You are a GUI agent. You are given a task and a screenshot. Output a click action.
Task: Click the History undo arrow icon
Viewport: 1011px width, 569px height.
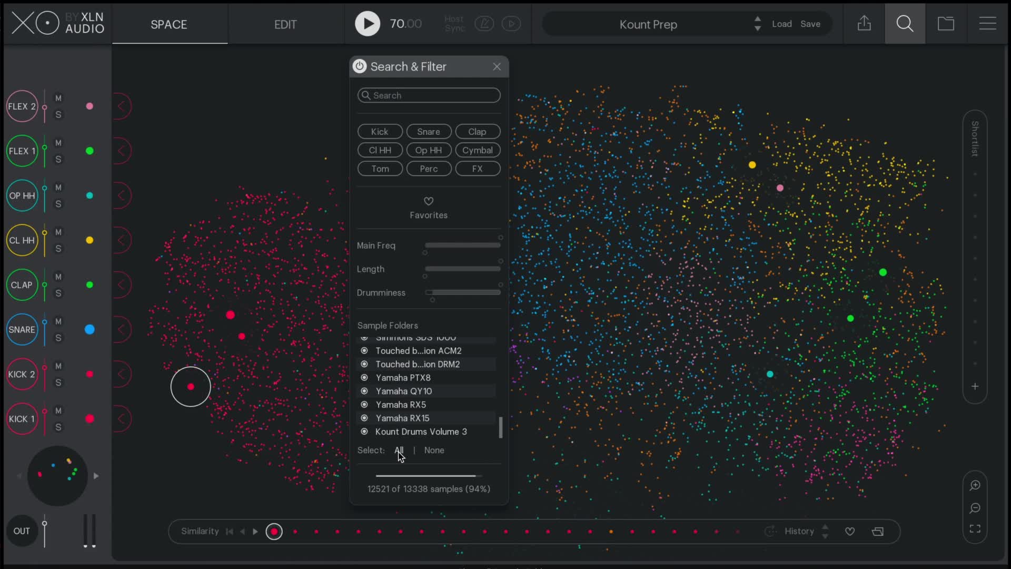770,531
